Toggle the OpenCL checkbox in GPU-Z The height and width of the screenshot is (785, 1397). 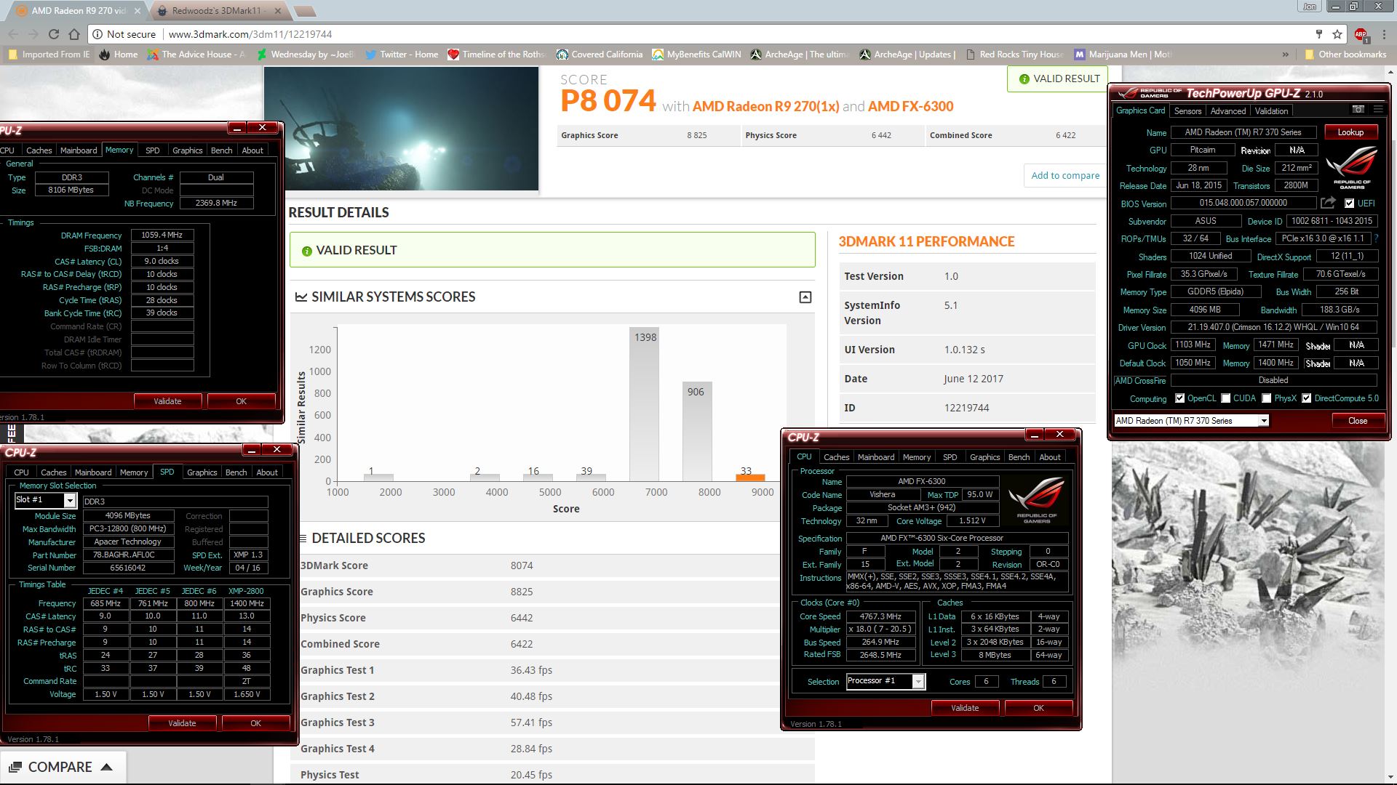pos(1179,398)
